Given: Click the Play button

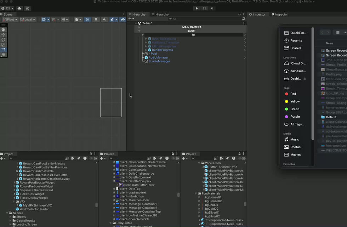Looking at the screenshot, I should click(197, 8).
